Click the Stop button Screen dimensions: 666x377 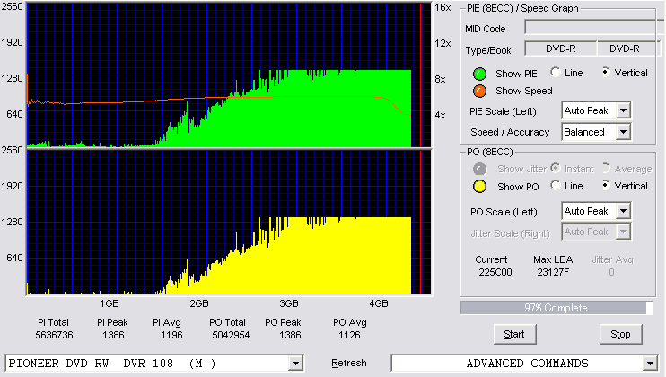pyautogui.click(x=620, y=334)
